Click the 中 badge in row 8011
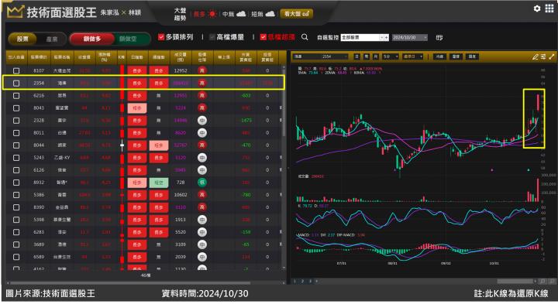 click(201, 133)
